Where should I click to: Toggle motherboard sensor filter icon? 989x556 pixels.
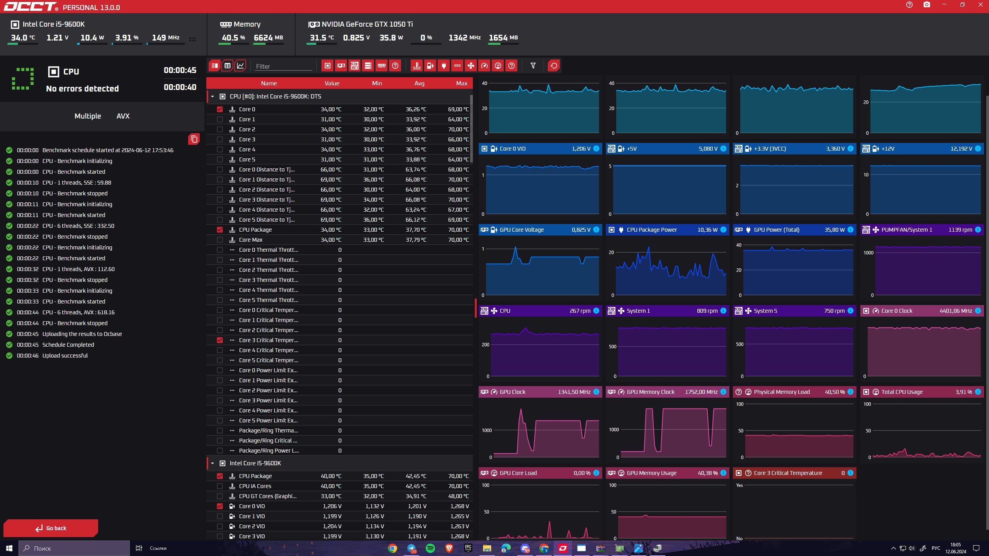(x=354, y=66)
